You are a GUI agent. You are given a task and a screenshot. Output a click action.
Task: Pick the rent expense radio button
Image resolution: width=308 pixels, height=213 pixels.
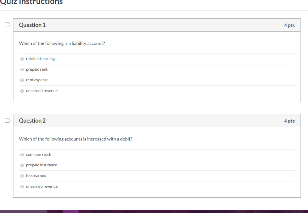[x=22, y=80]
